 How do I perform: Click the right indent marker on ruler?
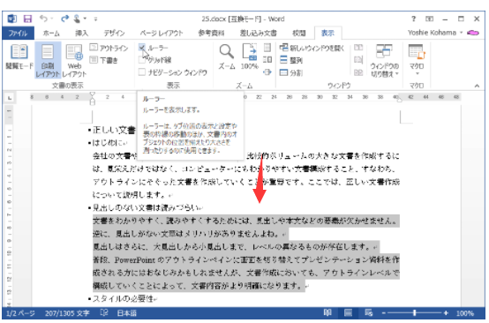pyautogui.click(x=399, y=100)
